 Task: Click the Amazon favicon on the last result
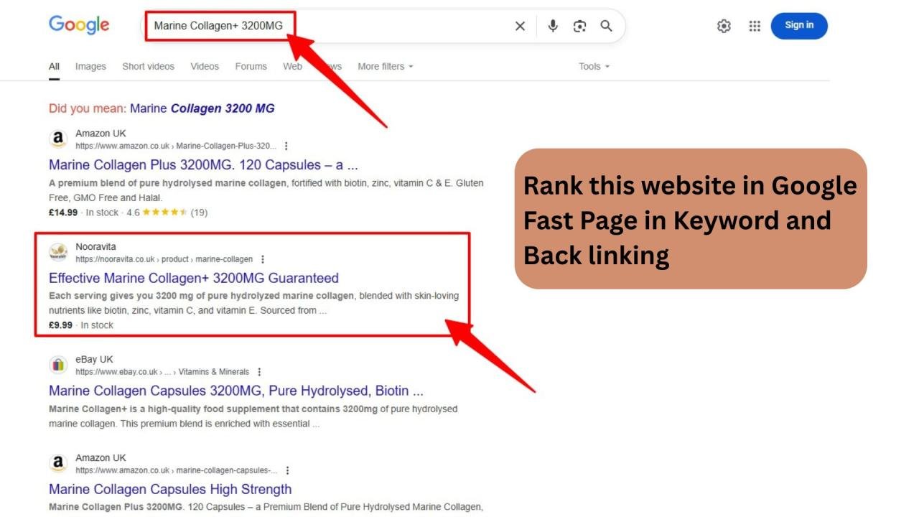[58, 464]
